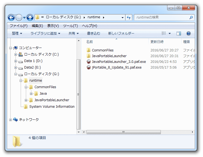The height and width of the screenshot is (157, 203).
Task: Expand Data2 (E:) tree node
Action: tap(16, 67)
